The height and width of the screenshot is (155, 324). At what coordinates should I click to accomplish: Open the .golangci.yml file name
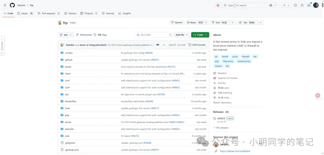pos(72,150)
